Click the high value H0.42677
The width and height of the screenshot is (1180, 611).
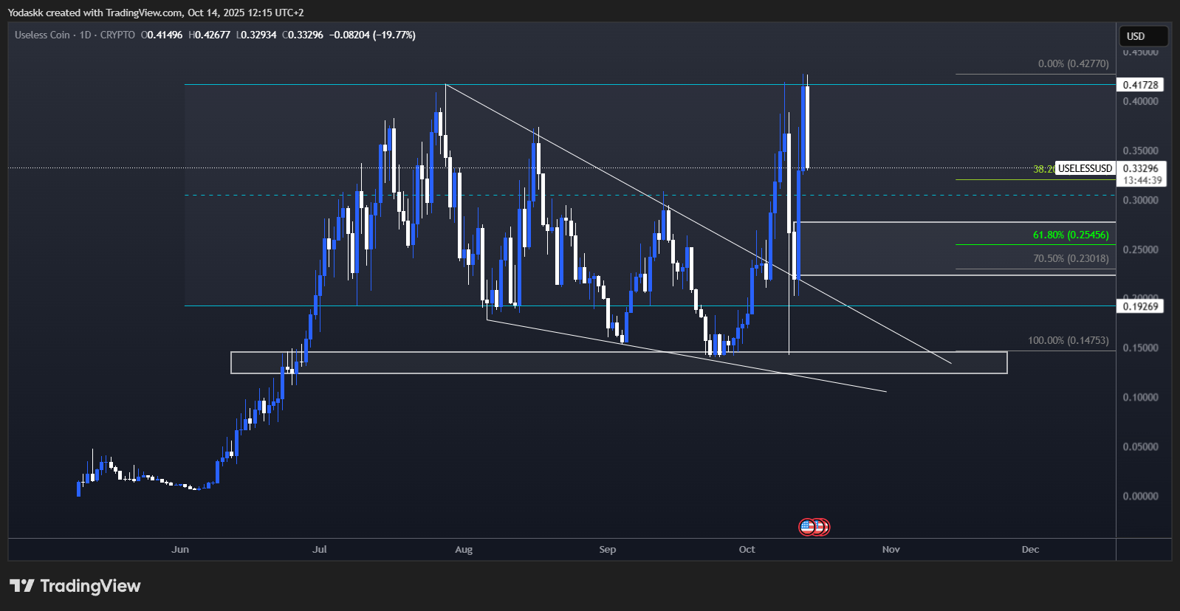pos(210,35)
